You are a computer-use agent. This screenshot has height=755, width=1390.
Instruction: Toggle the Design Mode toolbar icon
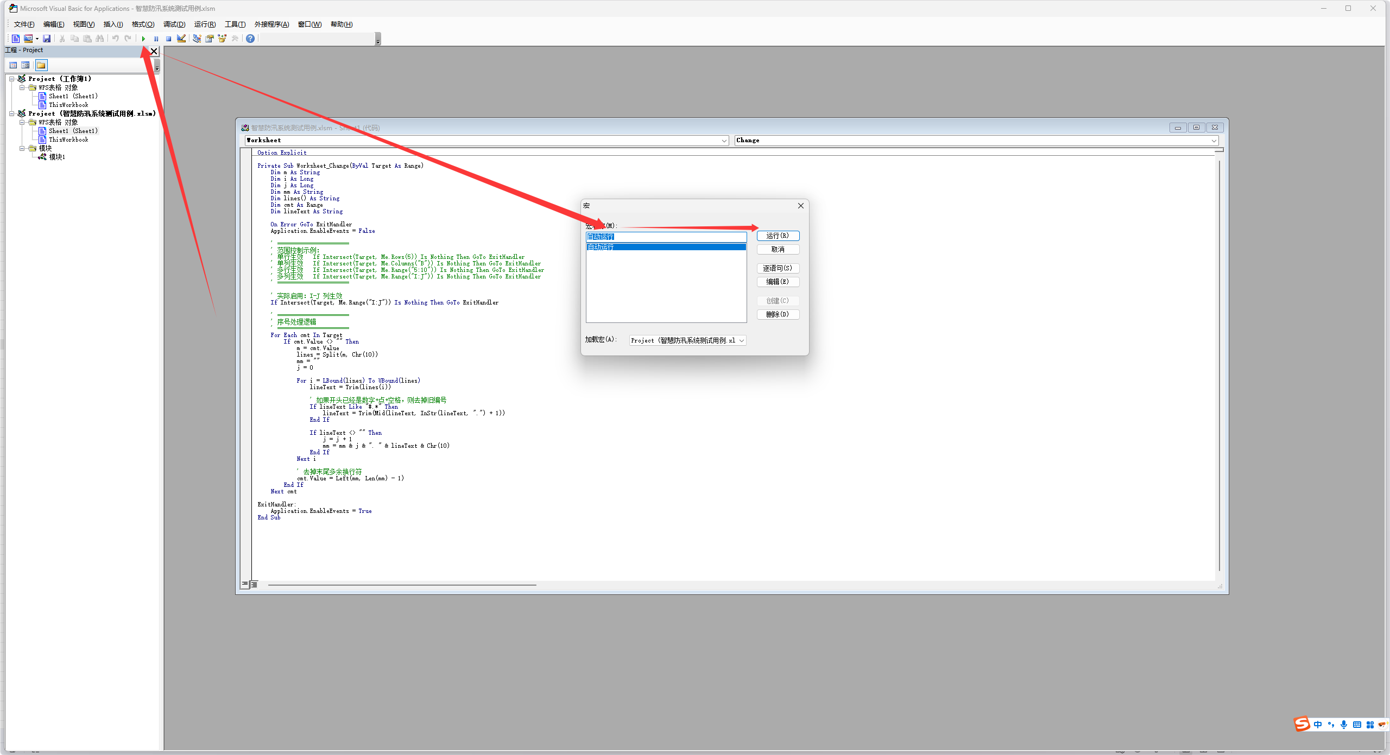click(x=181, y=39)
